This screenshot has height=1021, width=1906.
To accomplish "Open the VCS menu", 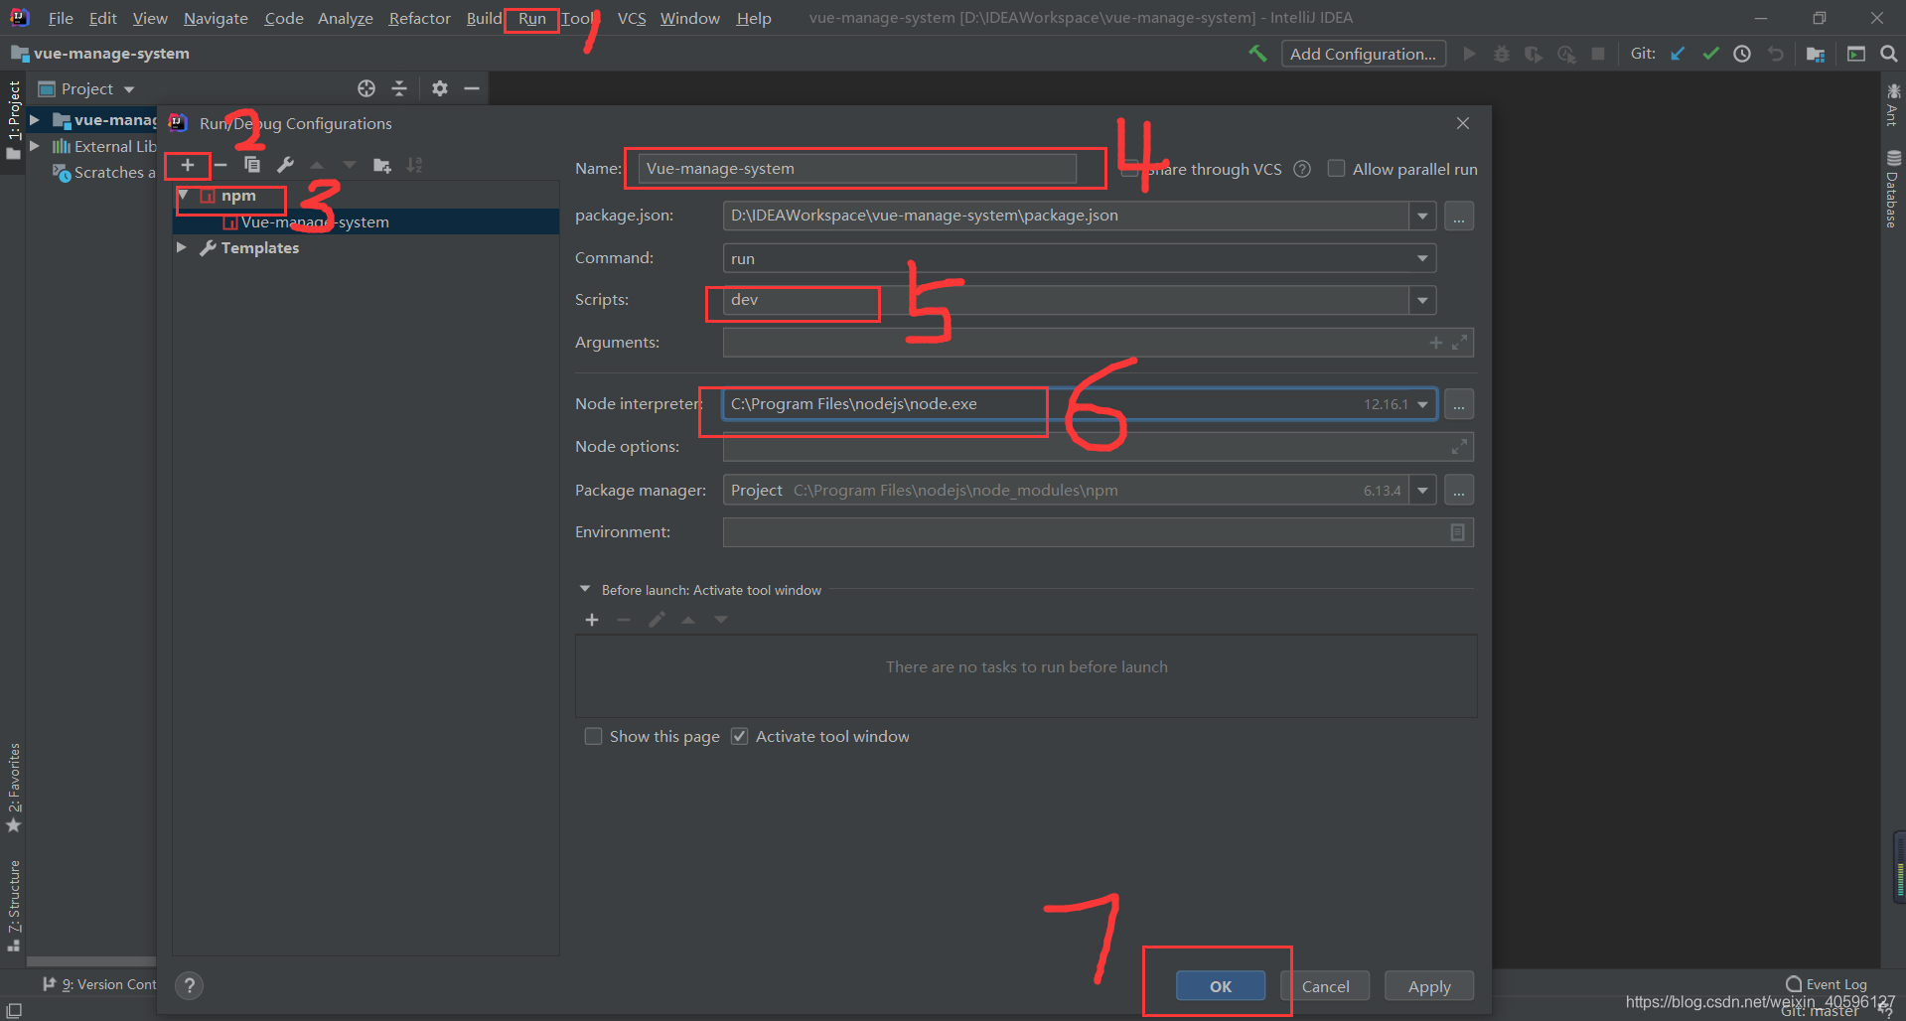I will pyautogui.click(x=632, y=18).
